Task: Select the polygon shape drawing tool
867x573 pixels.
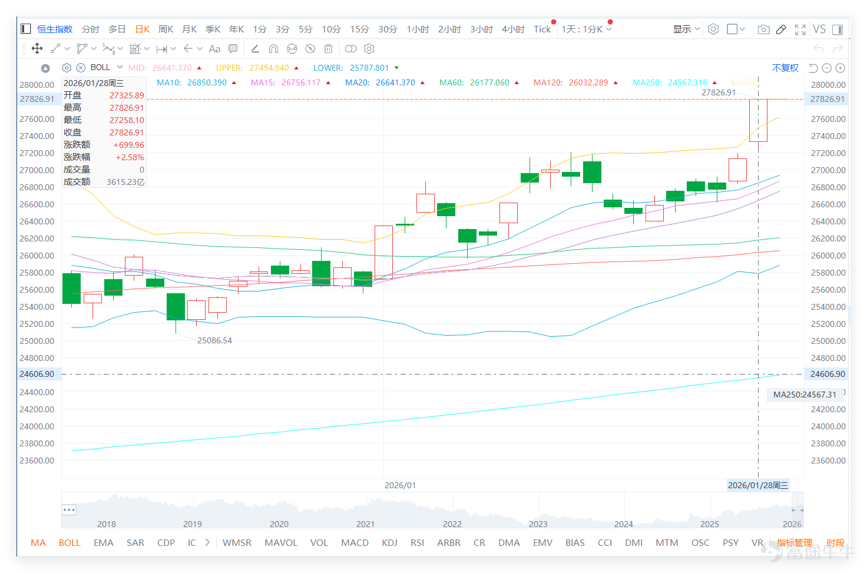Action: click(x=82, y=49)
